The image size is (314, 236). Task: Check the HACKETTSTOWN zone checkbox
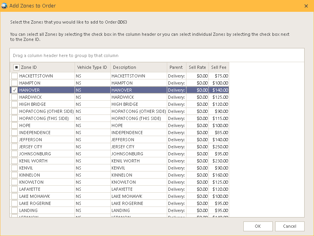[x=15, y=76]
